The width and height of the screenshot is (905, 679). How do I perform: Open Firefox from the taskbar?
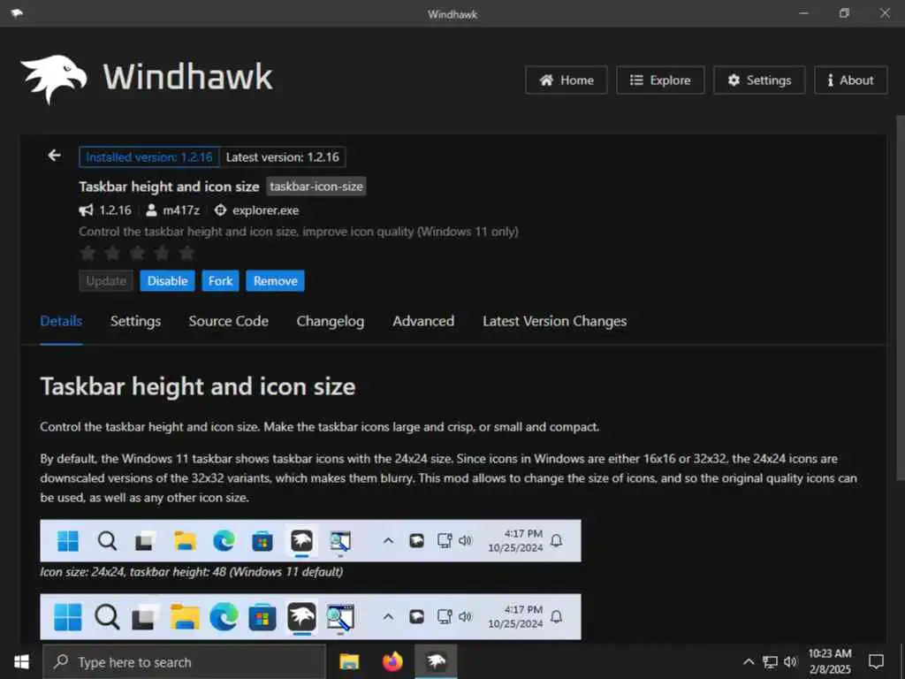tap(392, 662)
